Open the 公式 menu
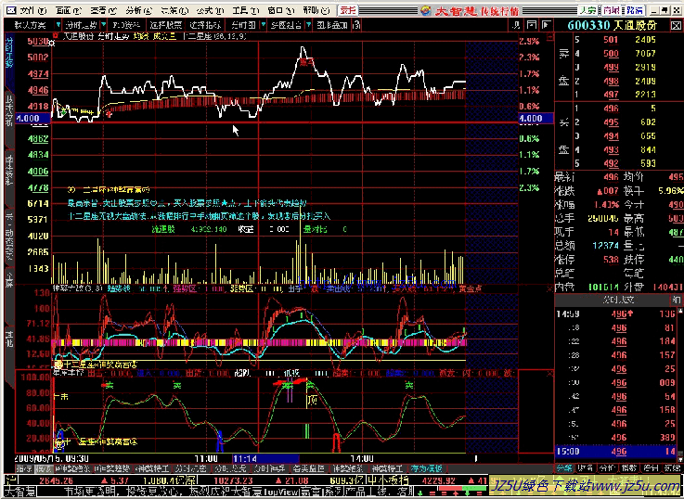The width and height of the screenshot is (684, 499). (x=211, y=10)
